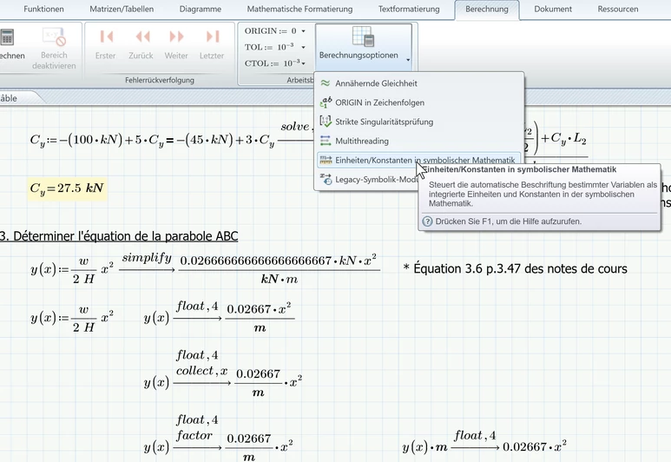The height and width of the screenshot is (462, 671).
Task: Open the Dokument ribbon tab
Action: coord(553,9)
